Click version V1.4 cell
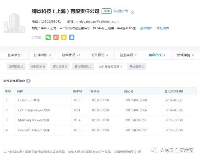Viewport: 200px width, 159px height. [x=77, y=120]
